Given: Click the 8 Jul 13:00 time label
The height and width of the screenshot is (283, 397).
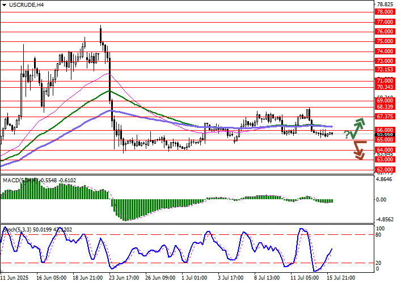Looking at the screenshot, I should click(267, 278).
